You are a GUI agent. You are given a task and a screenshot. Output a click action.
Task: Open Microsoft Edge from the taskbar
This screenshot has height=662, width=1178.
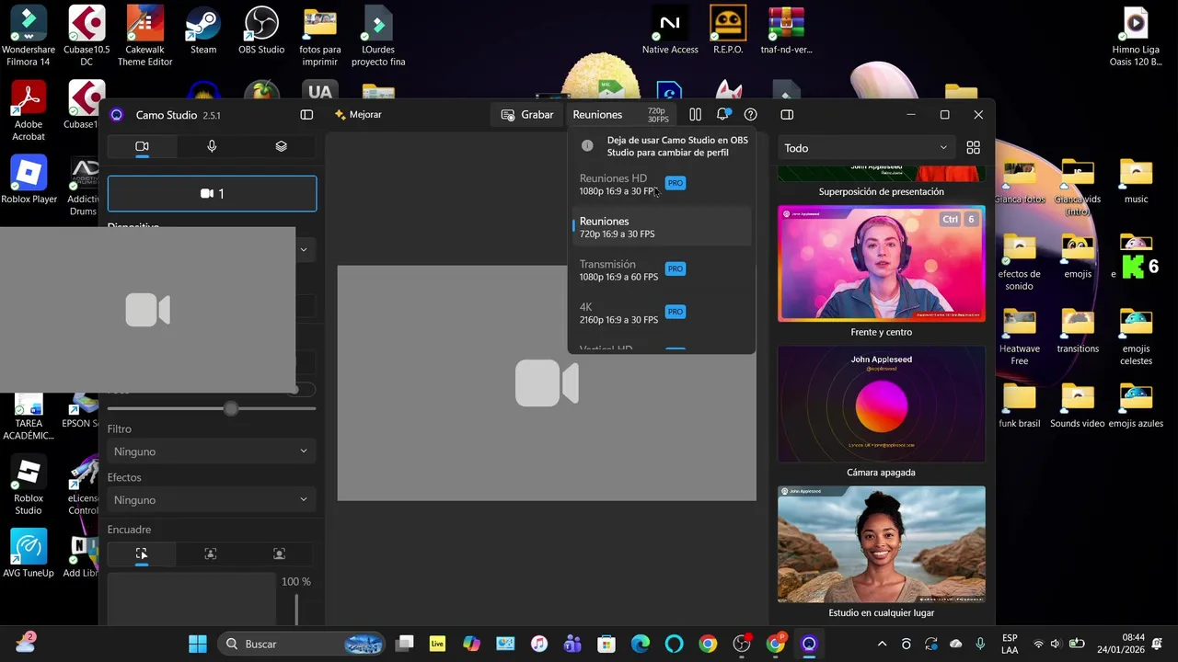641,644
